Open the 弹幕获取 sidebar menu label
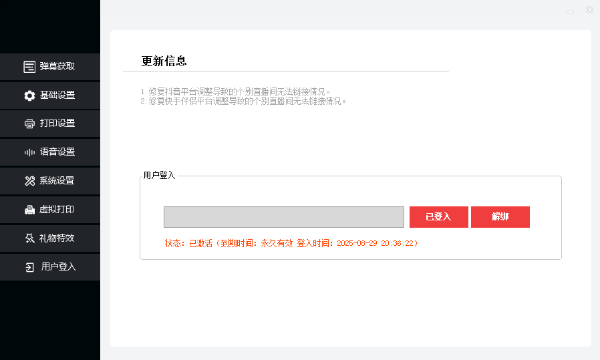 click(x=57, y=67)
